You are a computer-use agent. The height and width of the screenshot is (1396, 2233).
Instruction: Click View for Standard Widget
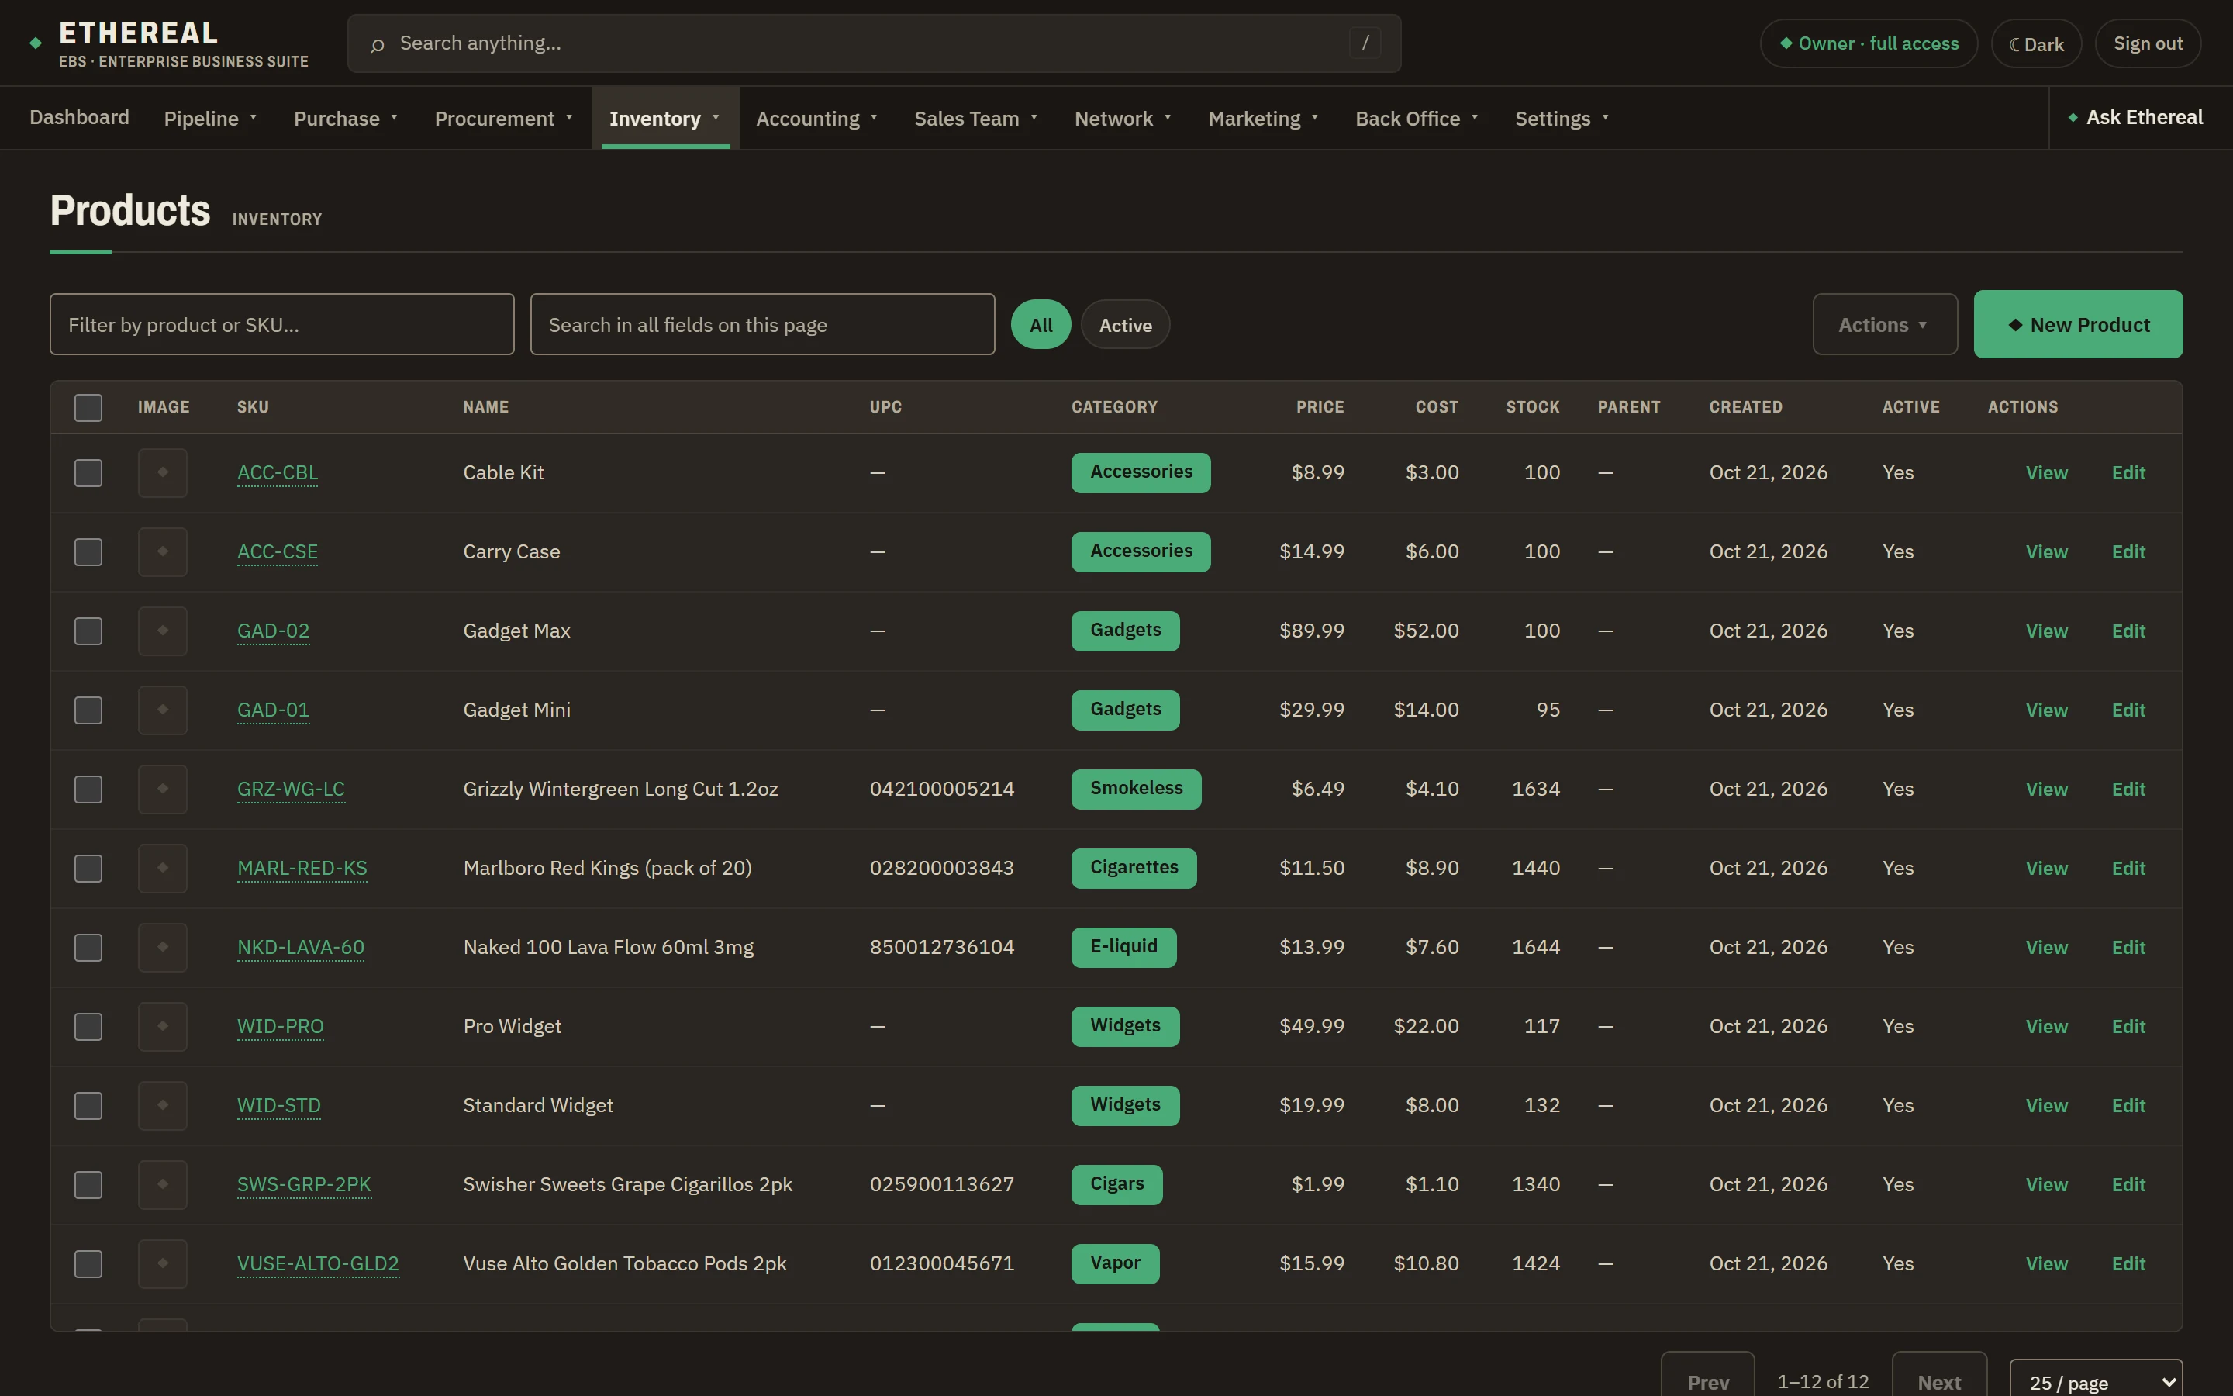pyautogui.click(x=2045, y=1106)
